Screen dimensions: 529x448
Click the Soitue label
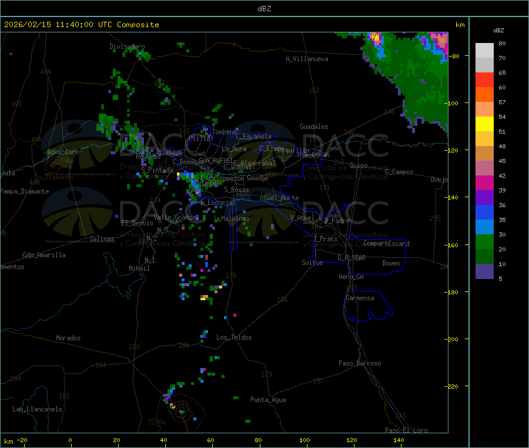coord(312,263)
